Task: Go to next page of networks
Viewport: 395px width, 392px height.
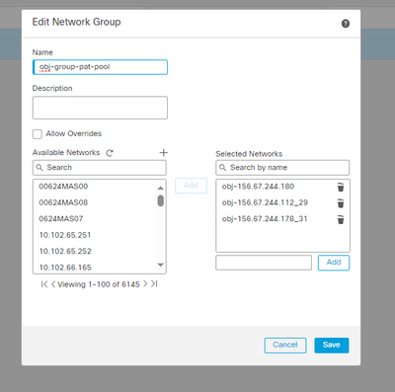Action: [145, 283]
